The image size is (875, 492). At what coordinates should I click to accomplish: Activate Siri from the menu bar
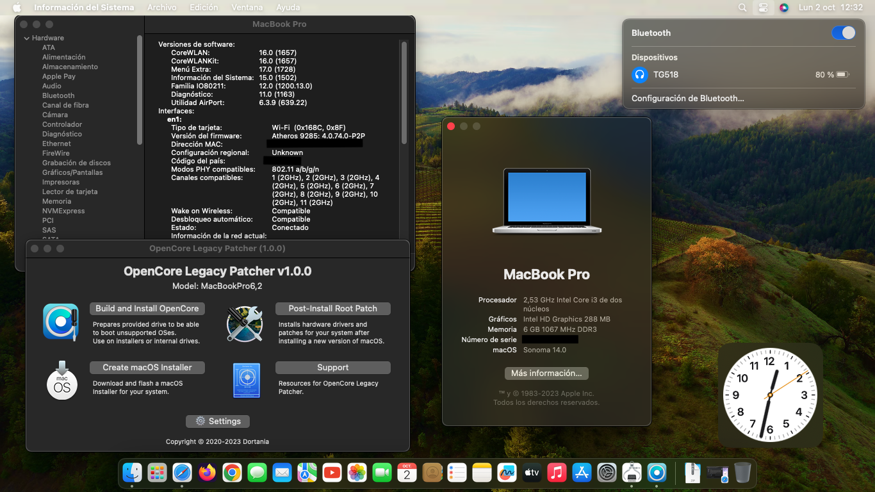[x=783, y=8]
